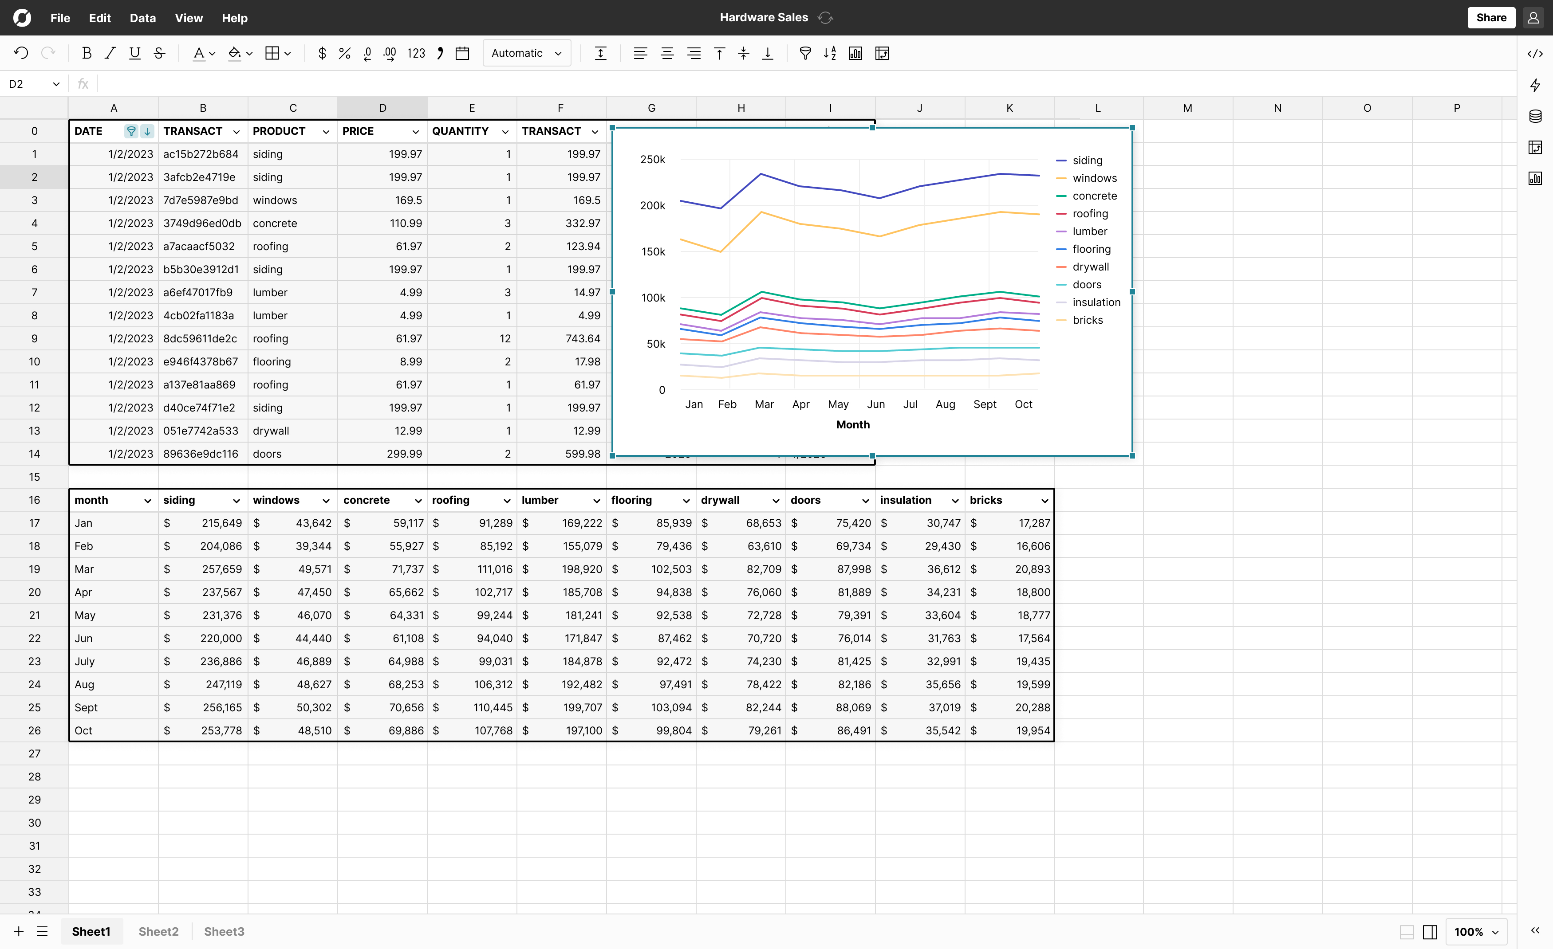
Task: Click the Share button
Action: [x=1490, y=18]
